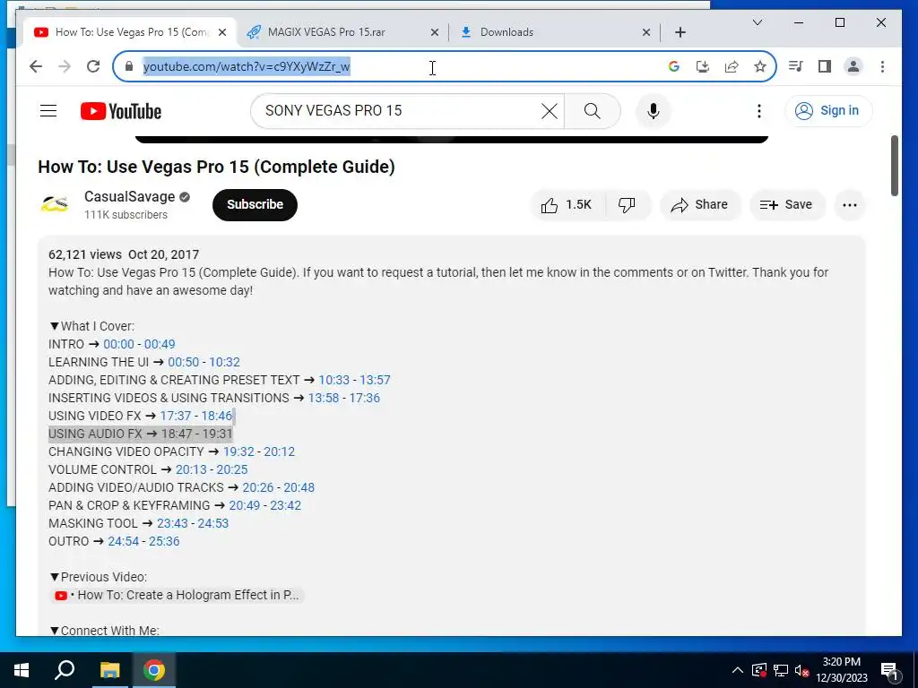Click the Sign in button
918x688 pixels.
click(x=828, y=110)
